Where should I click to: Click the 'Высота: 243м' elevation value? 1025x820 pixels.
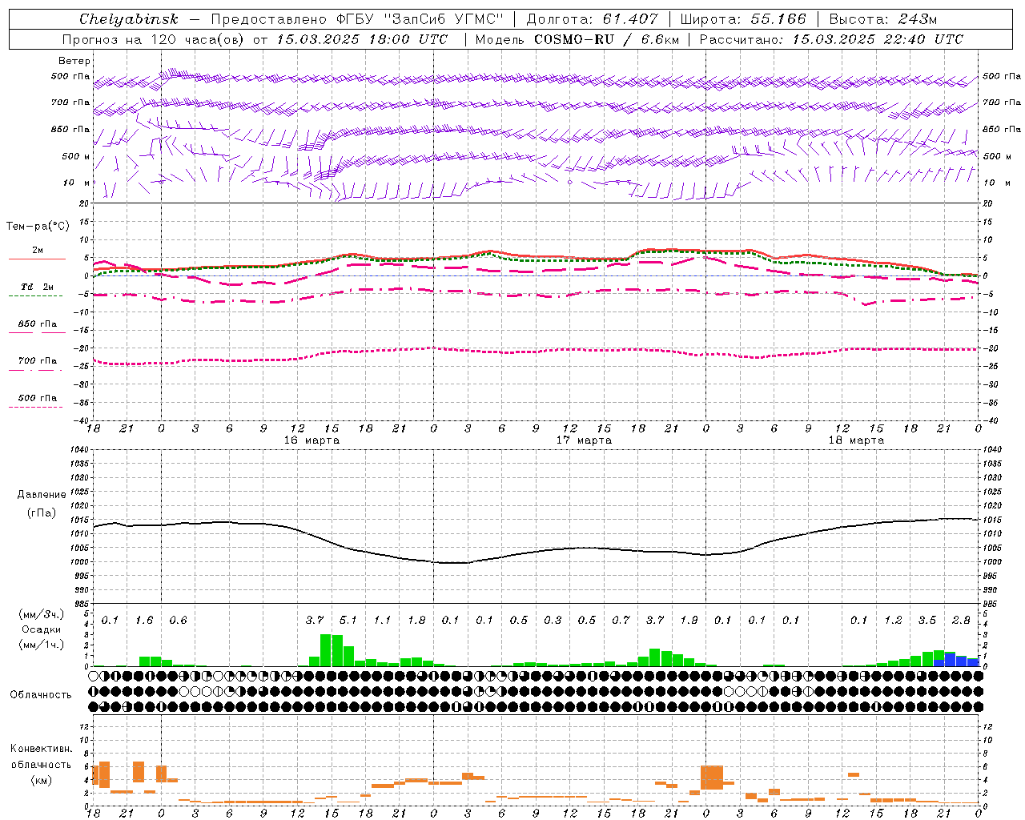pos(882,19)
